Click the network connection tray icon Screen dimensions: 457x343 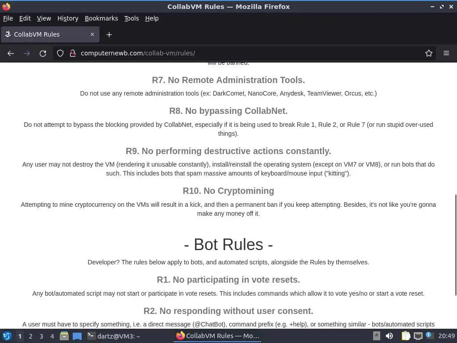point(418,336)
